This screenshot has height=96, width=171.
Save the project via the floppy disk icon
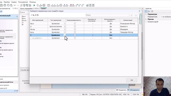(1, 5)
